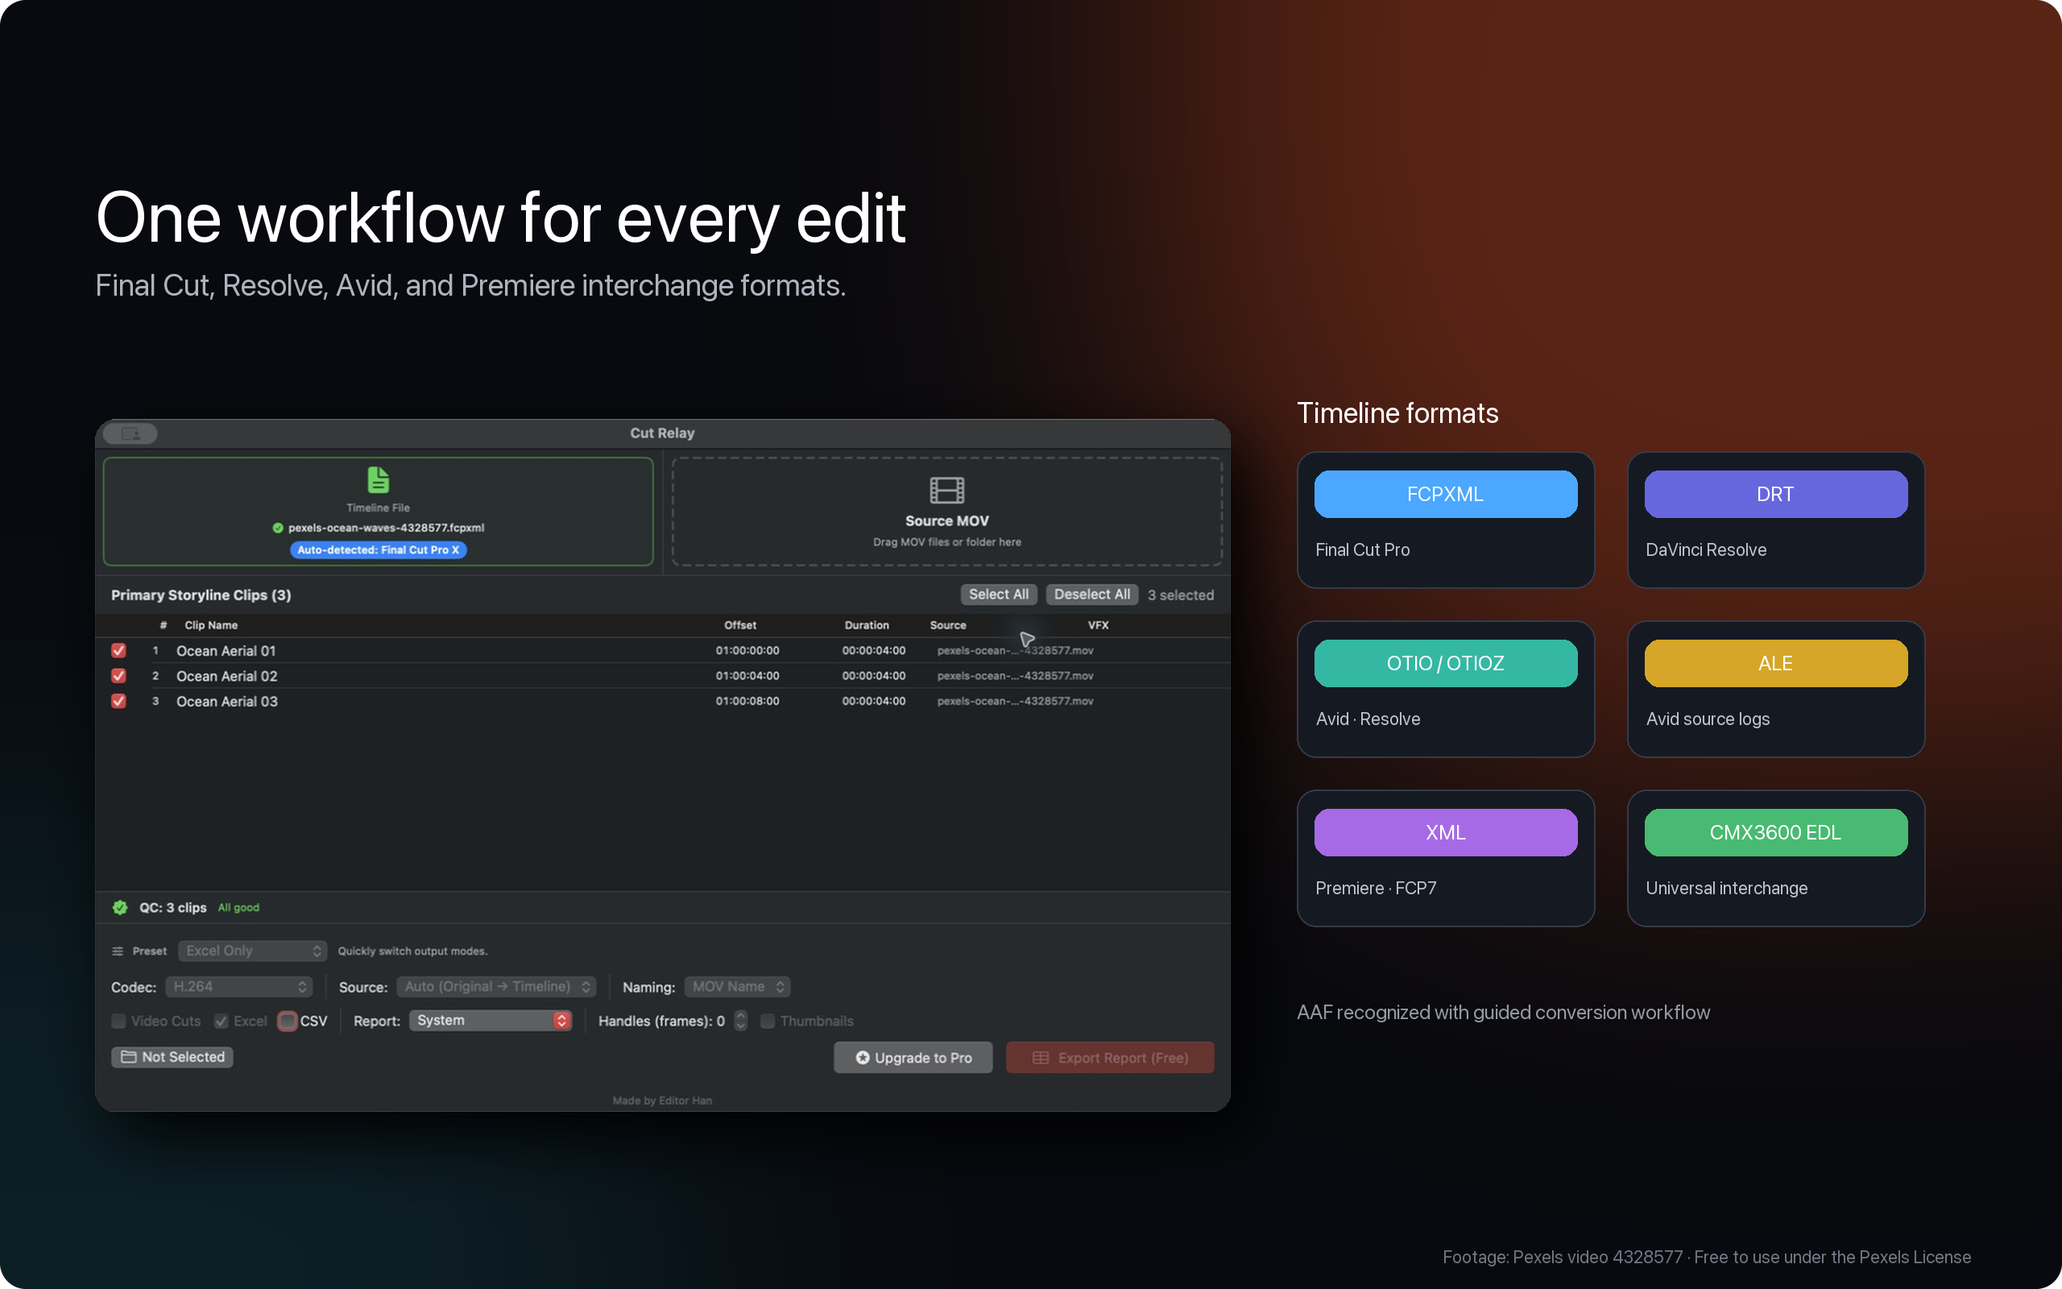The height and width of the screenshot is (1289, 2062).
Task: Click Export Report (Free) button
Action: click(x=1109, y=1057)
